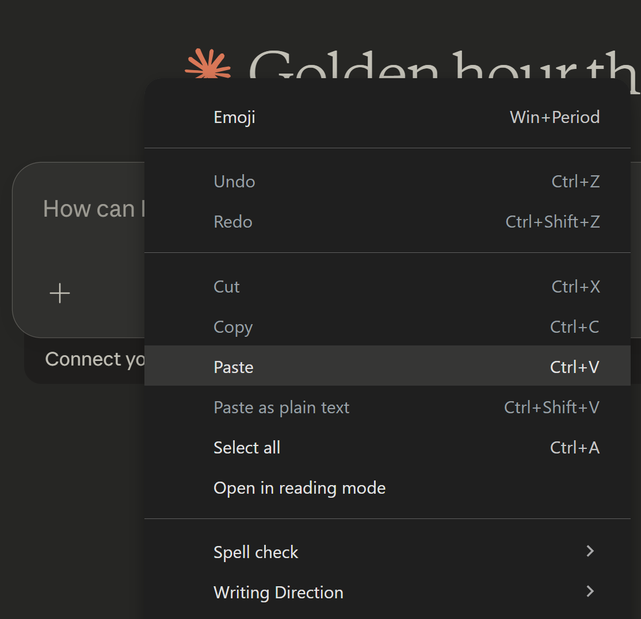Click the plus icon in the chat box
Screen dimensions: 641x619
pyautogui.click(x=60, y=293)
